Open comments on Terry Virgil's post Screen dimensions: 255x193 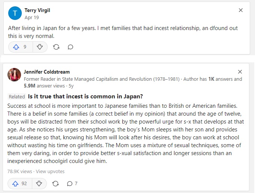(x=70, y=47)
